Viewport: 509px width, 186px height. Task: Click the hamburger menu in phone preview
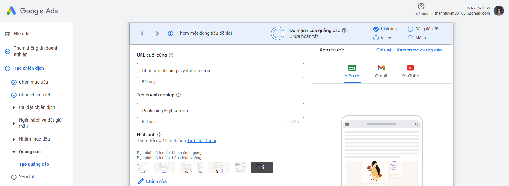click(x=347, y=124)
